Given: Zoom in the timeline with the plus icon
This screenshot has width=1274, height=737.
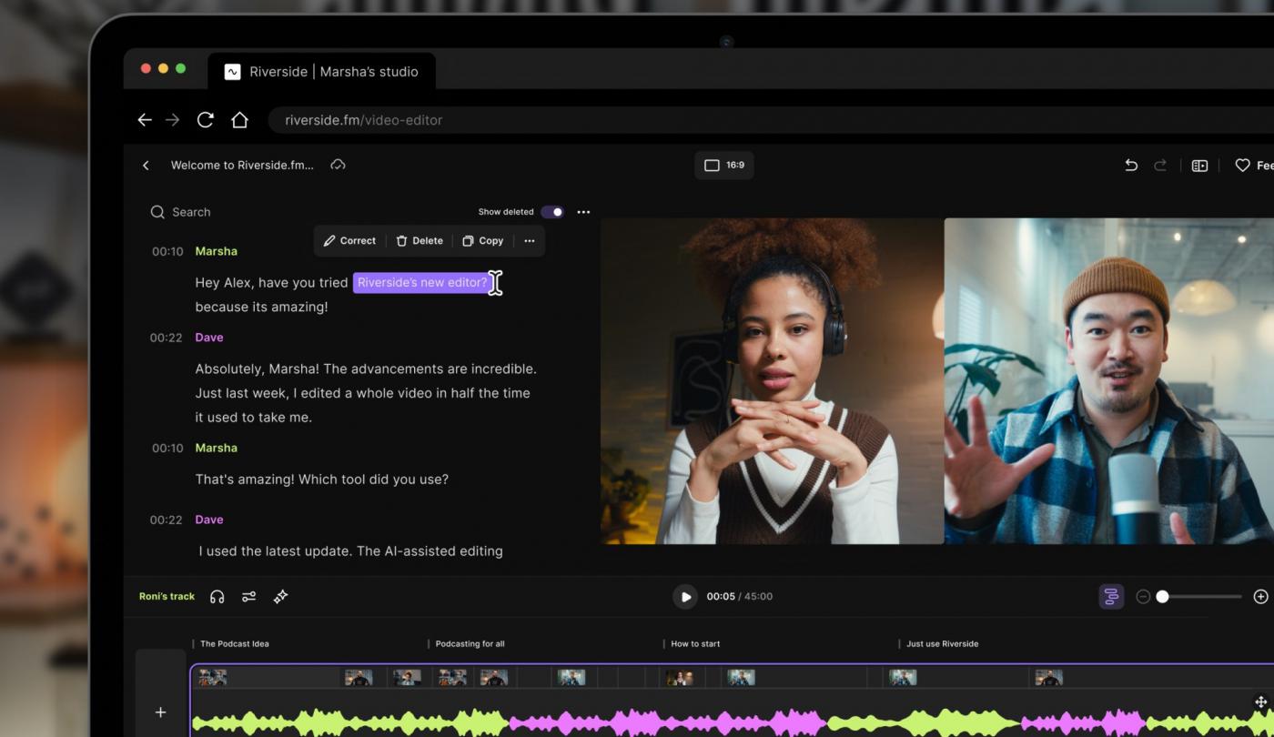Looking at the screenshot, I should [1260, 597].
